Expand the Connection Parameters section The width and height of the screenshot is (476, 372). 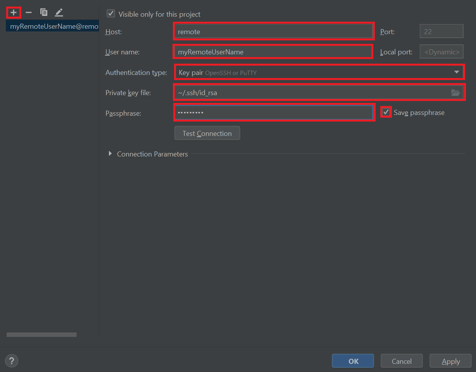click(x=110, y=154)
